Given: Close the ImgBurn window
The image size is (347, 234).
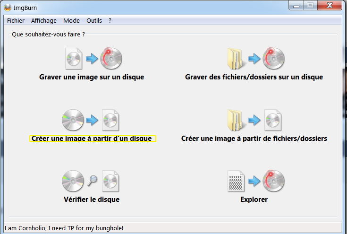Looking at the screenshot, I should [330, 5].
